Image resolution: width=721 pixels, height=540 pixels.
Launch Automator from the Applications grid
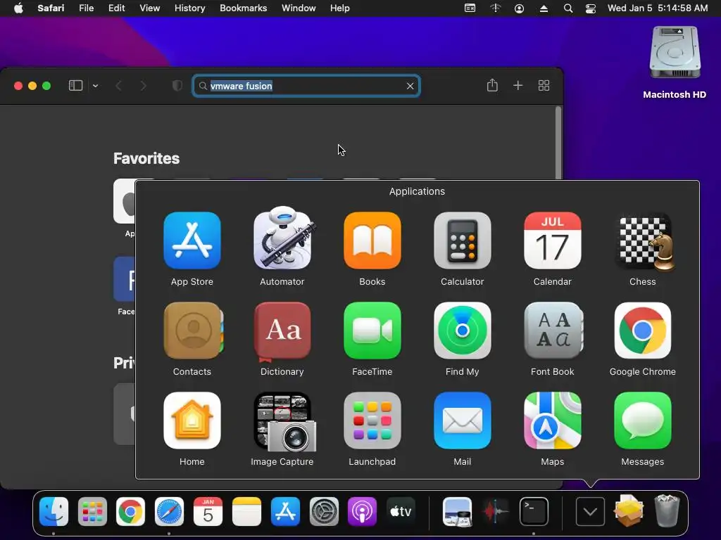pyautogui.click(x=282, y=238)
